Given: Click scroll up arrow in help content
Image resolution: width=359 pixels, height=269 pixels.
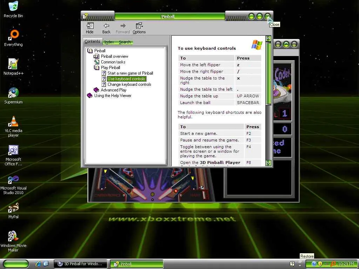Looking at the screenshot, I should (x=268, y=39).
